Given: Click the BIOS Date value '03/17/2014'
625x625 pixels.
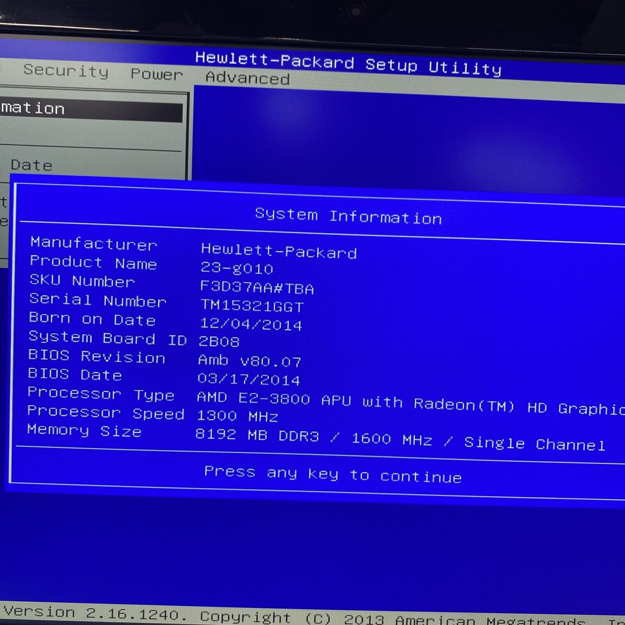Looking at the screenshot, I should 249,379.
